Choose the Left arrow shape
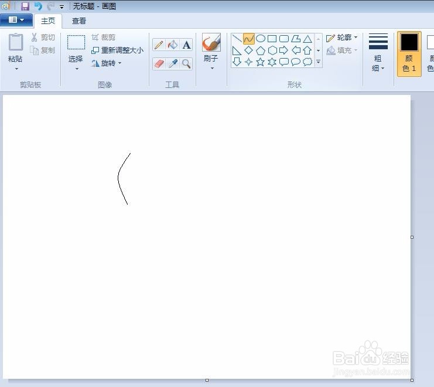Screen dimensions: 434x387 (x=296, y=50)
